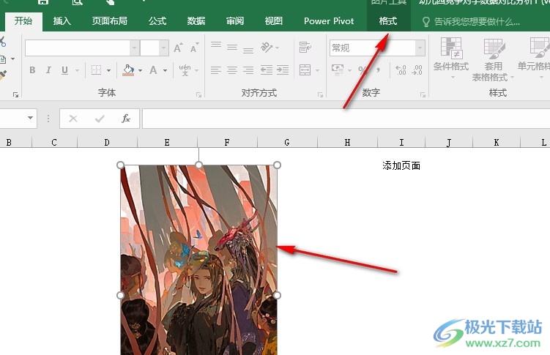Switch to 公式 tab
The image size is (550, 355).
click(157, 21)
